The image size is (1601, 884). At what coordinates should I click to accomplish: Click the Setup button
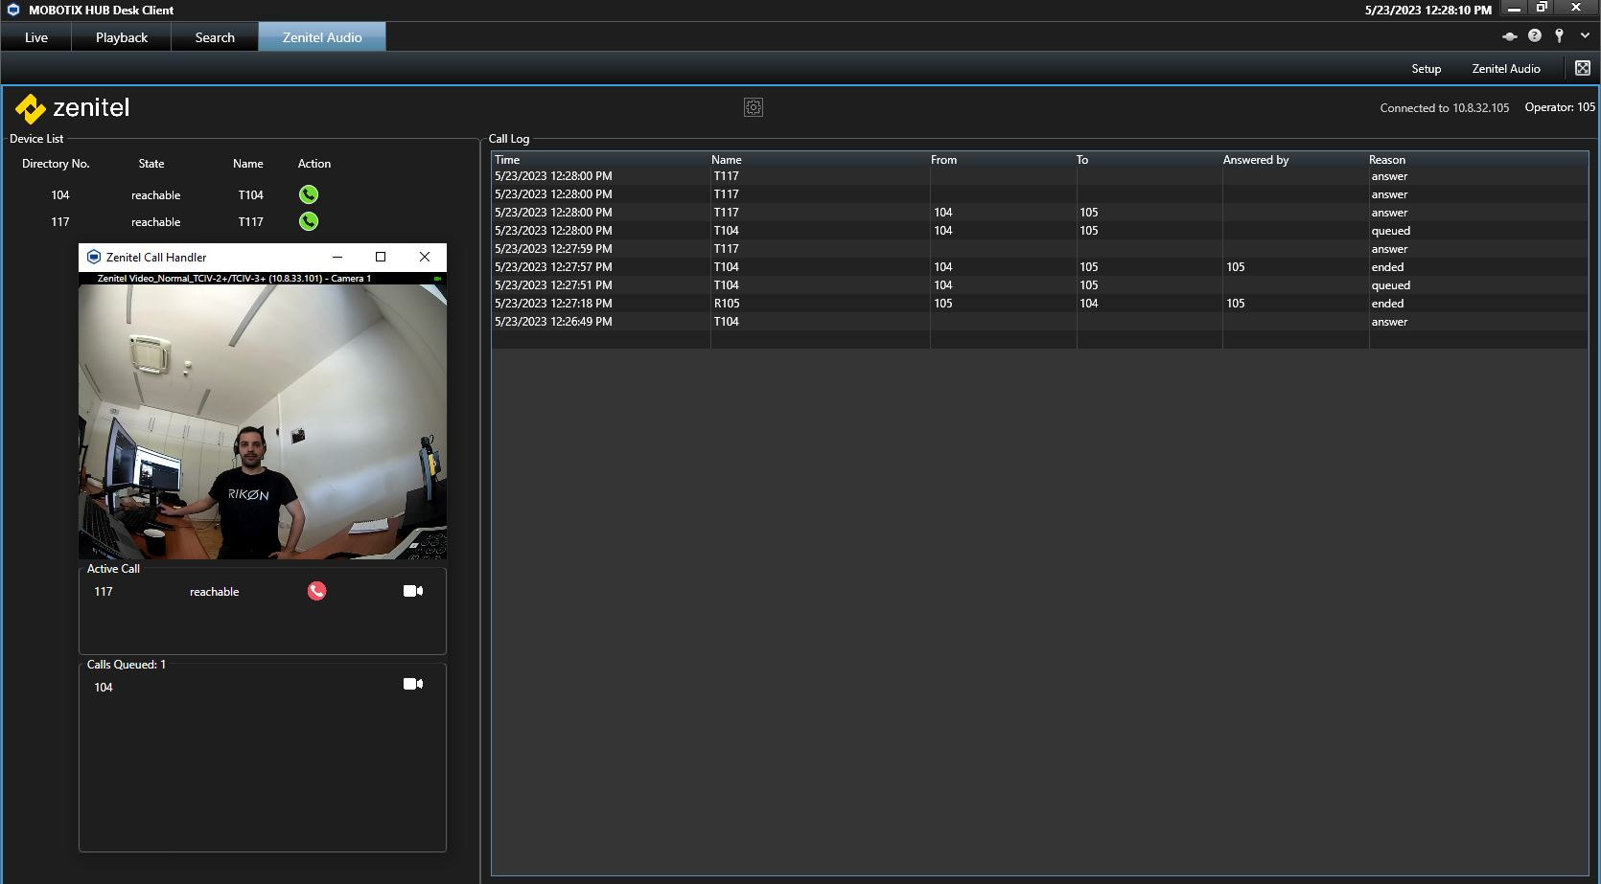click(x=1426, y=69)
